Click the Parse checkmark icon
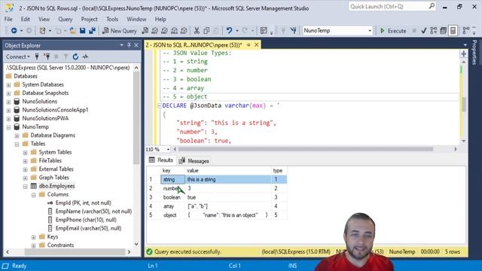 [423, 31]
